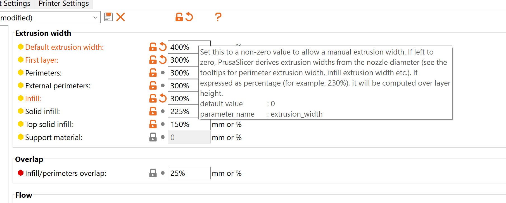Click the Default extrusion width label
The height and width of the screenshot is (203, 506).
(x=64, y=47)
